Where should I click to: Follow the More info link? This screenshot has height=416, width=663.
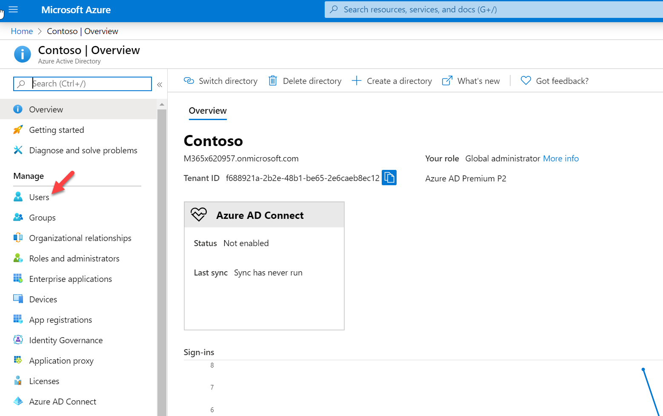[561, 158]
